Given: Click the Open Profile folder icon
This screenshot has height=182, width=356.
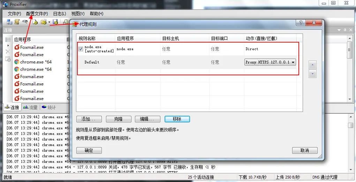Looking at the screenshot, I should 44,22.
